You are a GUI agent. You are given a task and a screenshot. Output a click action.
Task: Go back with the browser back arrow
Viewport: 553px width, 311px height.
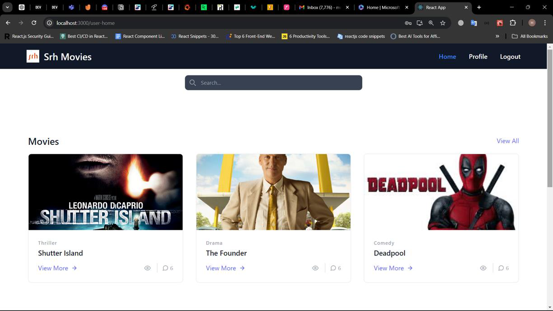pyautogui.click(x=8, y=23)
